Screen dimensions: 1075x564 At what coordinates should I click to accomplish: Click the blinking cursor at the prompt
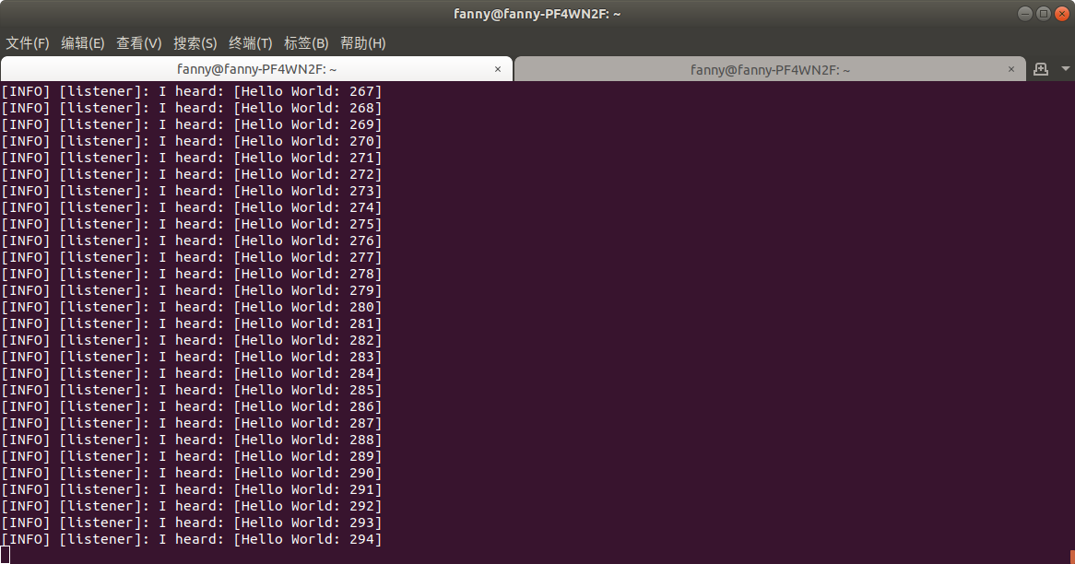[6, 555]
